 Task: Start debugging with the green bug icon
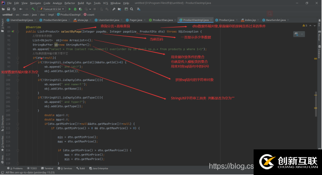(x=75, y=9)
